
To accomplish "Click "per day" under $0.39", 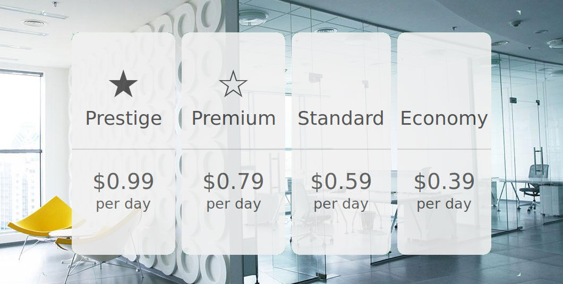I will point(444,205).
